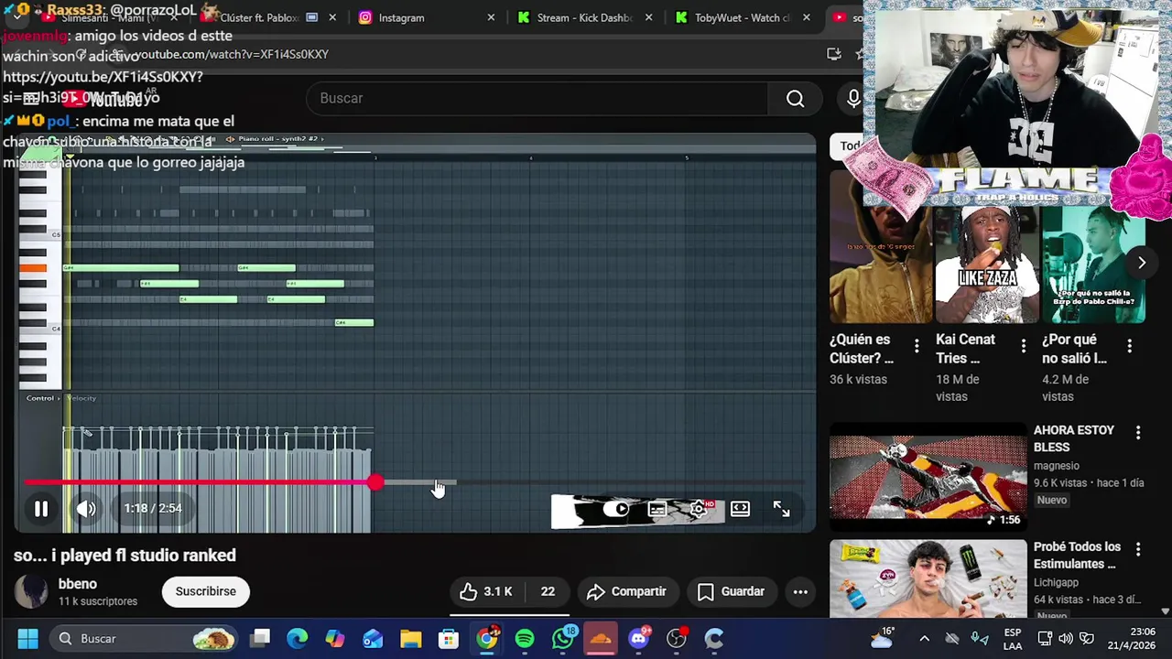1172x659 pixels.
Task: Open Discord from the taskbar
Action: (x=639, y=639)
